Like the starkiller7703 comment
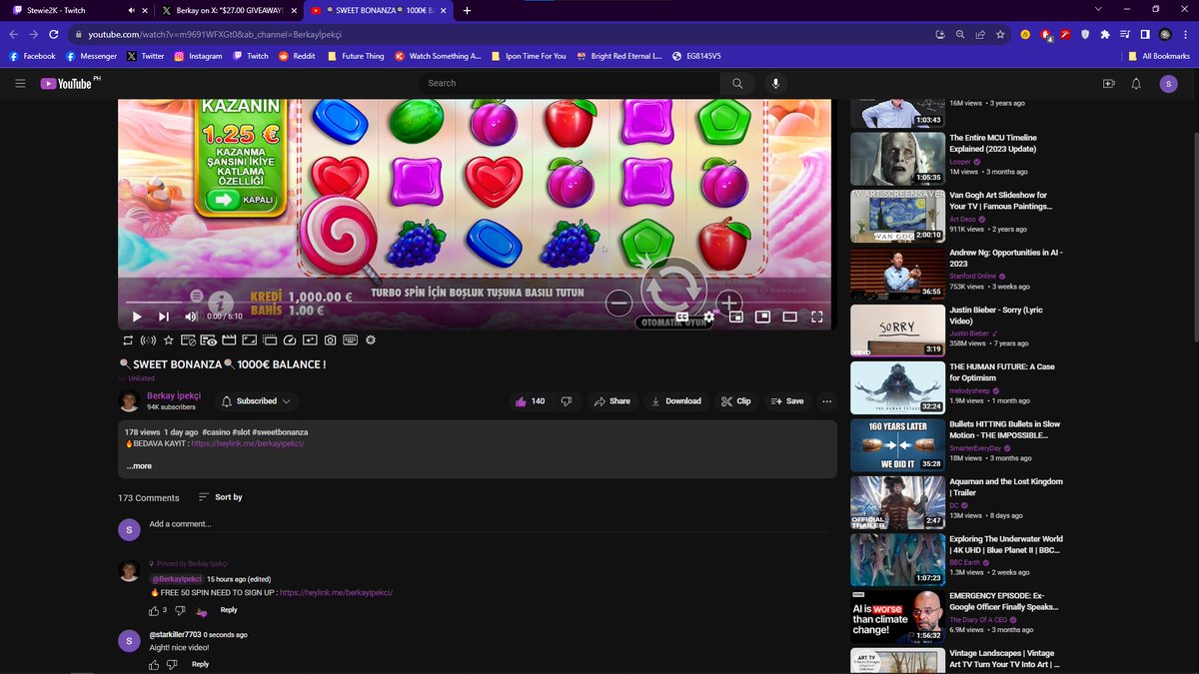Image resolution: width=1199 pixels, height=674 pixels. click(x=154, y=664)
